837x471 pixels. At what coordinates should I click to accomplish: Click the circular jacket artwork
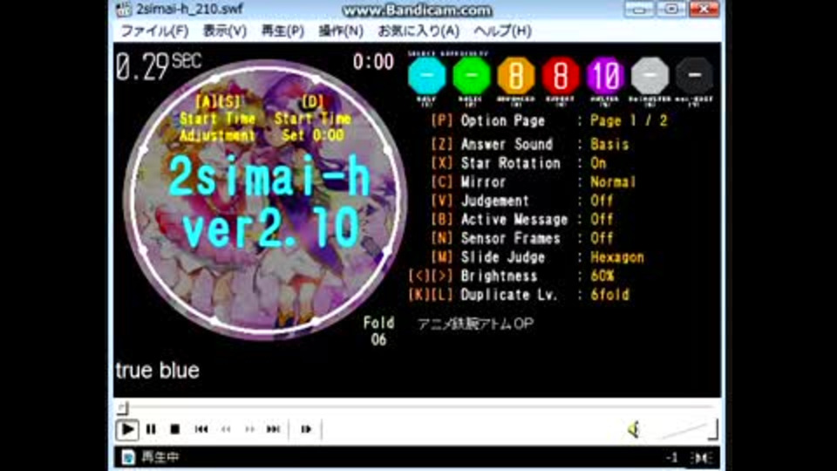[x=264, y=201]
